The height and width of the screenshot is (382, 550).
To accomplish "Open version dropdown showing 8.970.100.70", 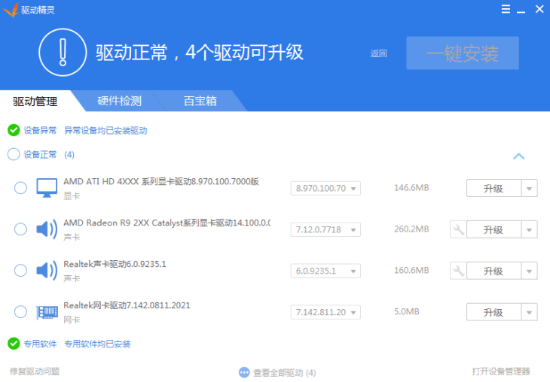I will pos(325,189).
